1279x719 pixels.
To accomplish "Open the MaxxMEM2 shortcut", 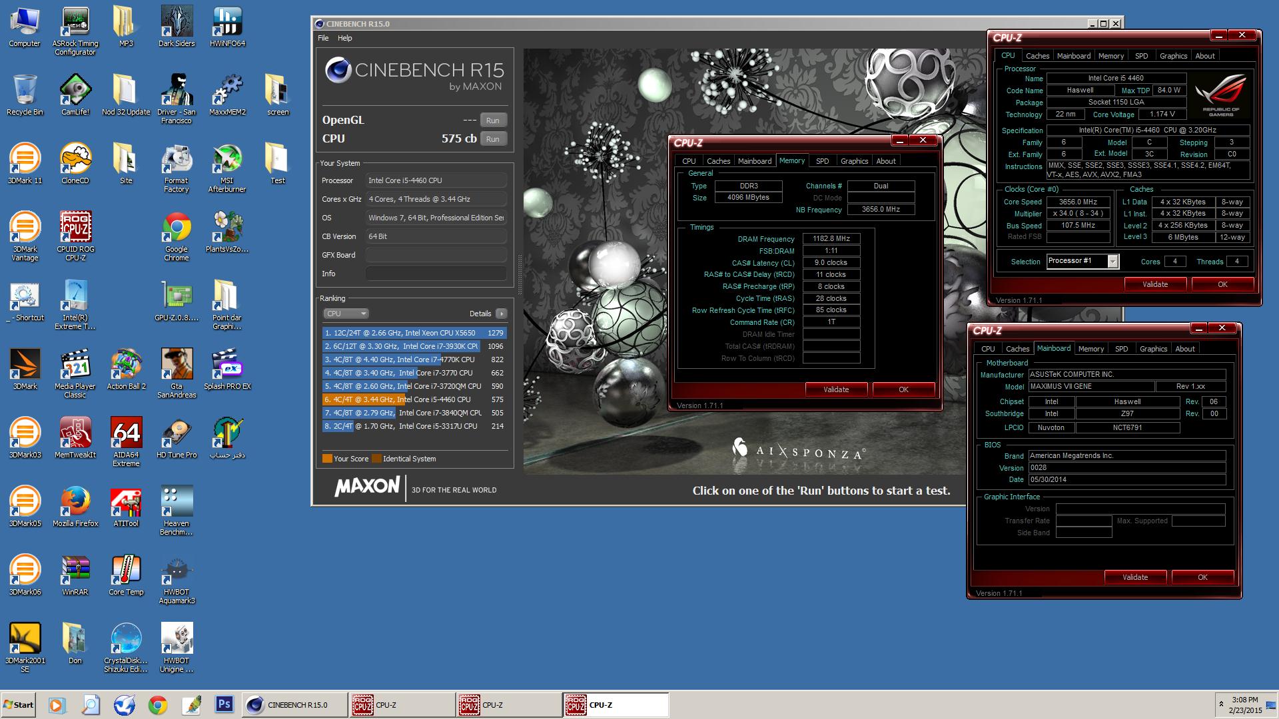I will pyautogui.click(x=227, y=95).
